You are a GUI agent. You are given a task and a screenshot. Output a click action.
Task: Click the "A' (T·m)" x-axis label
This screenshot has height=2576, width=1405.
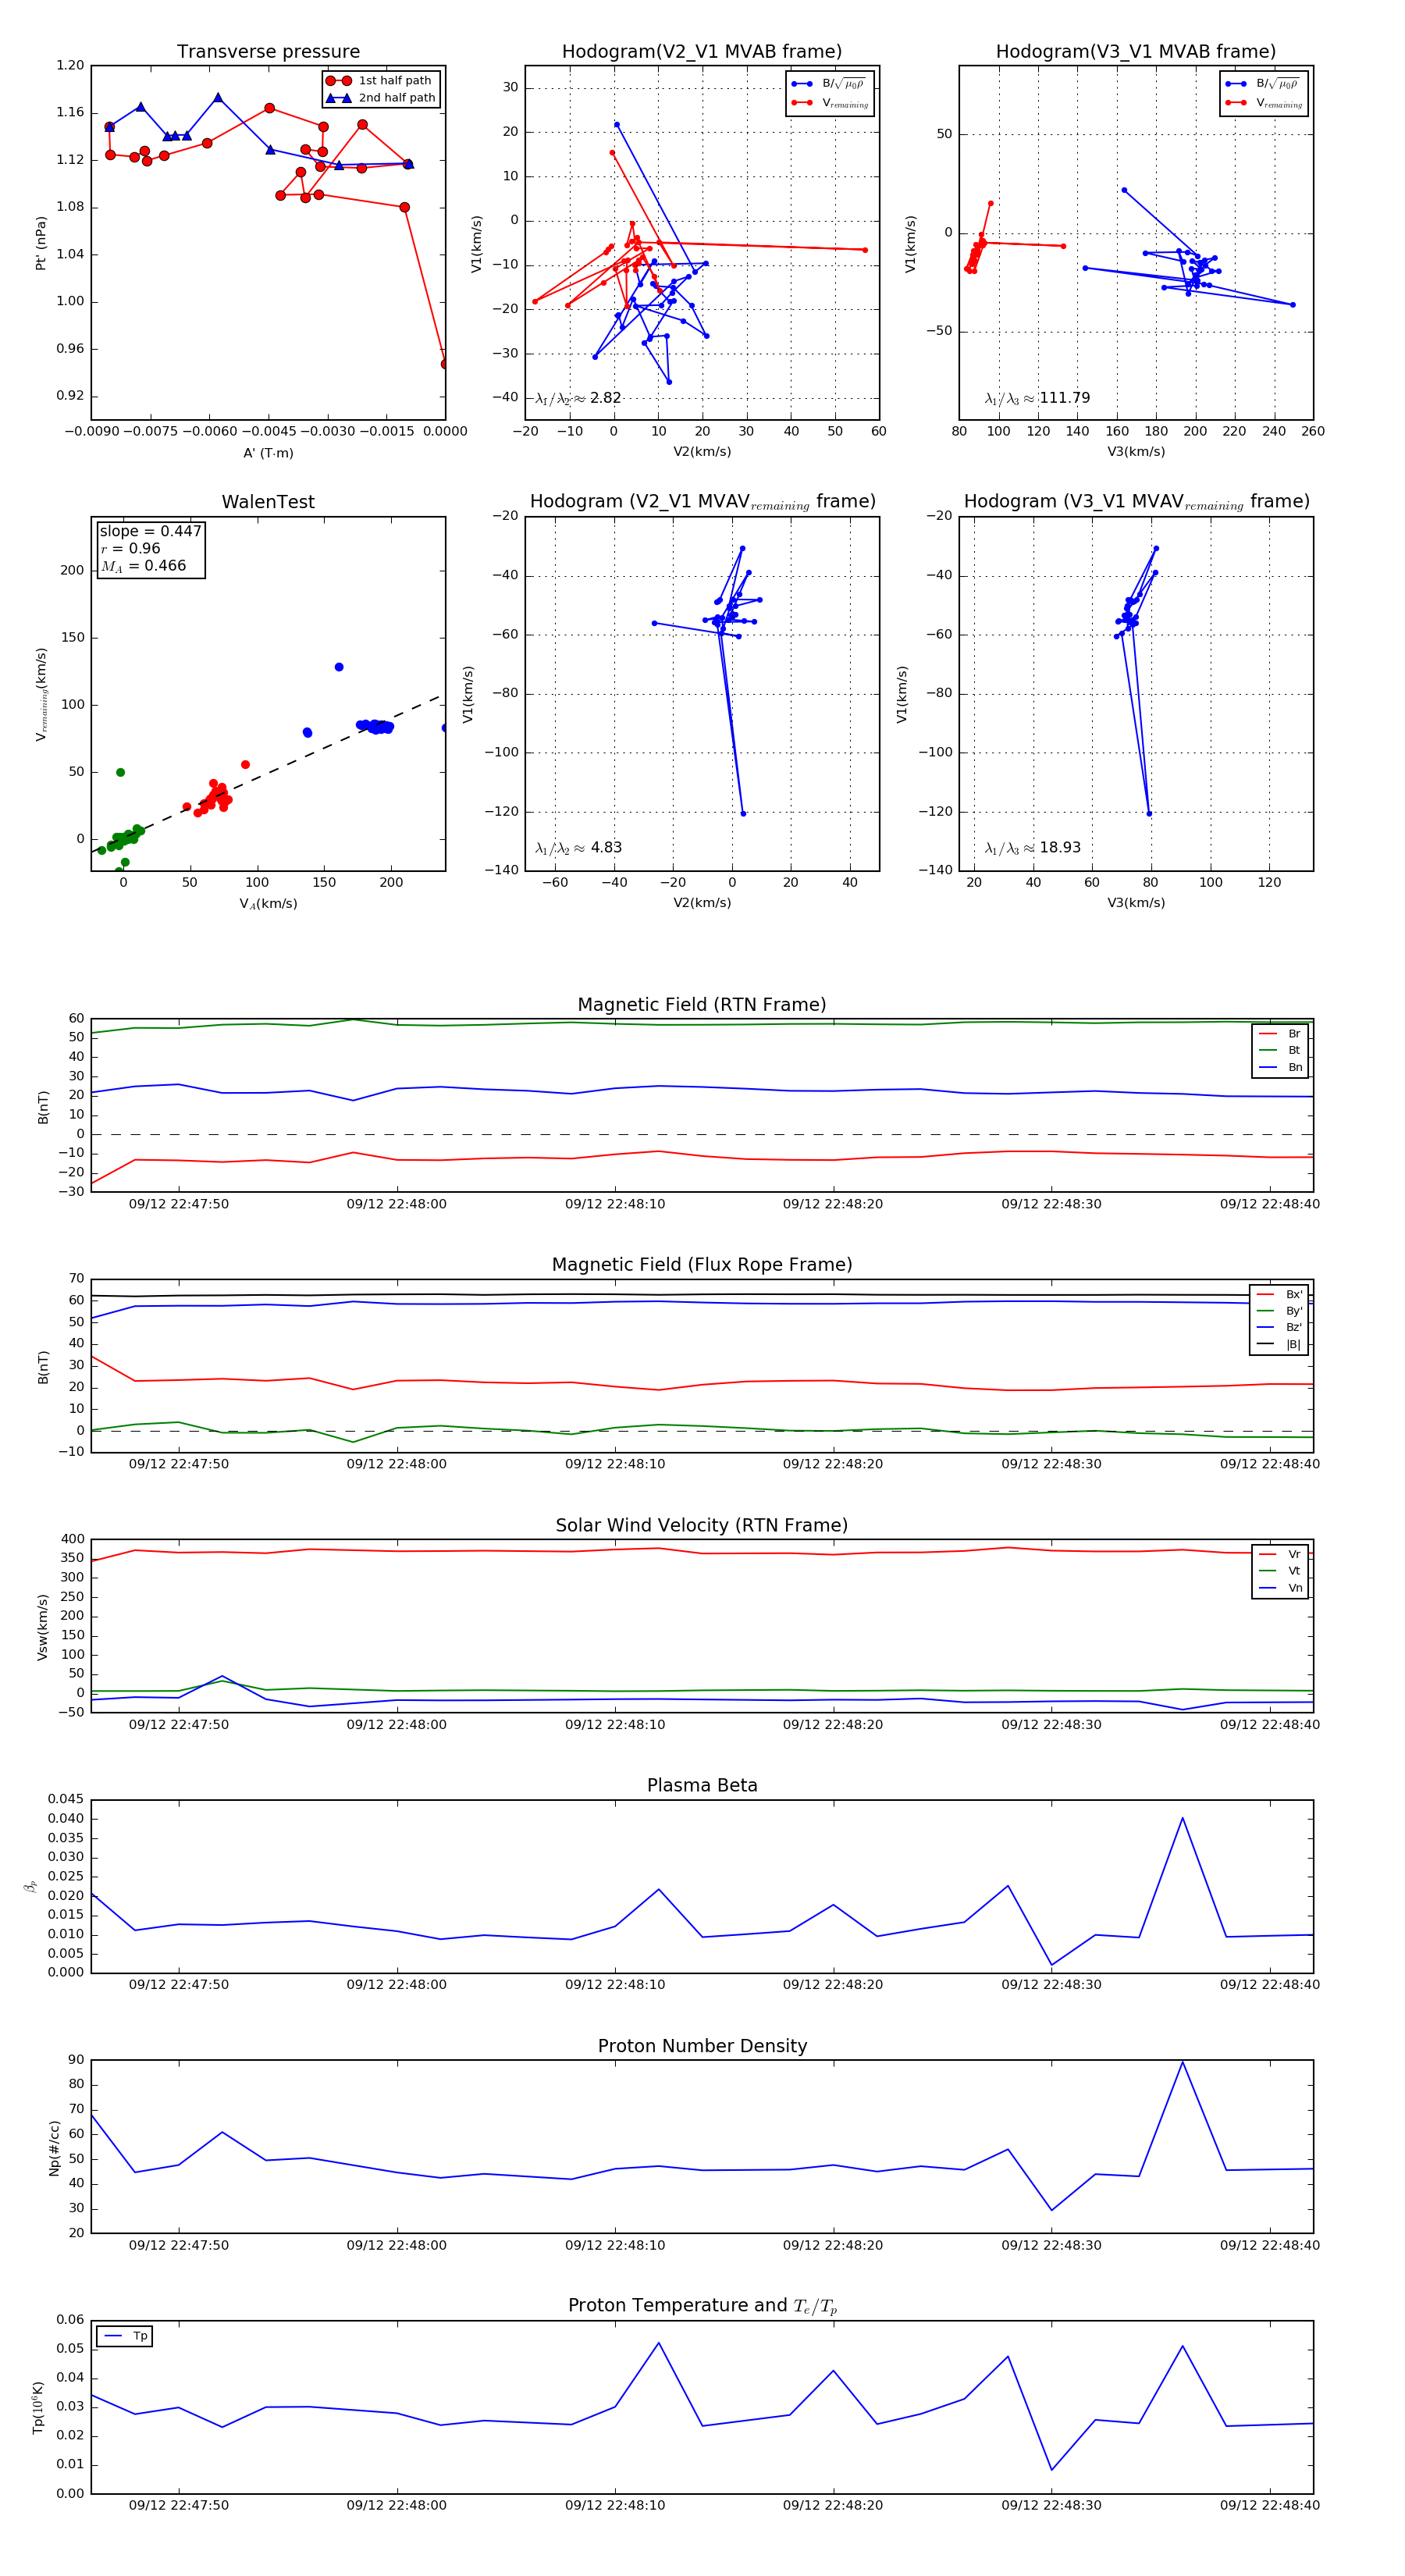[x=268, y=453]
